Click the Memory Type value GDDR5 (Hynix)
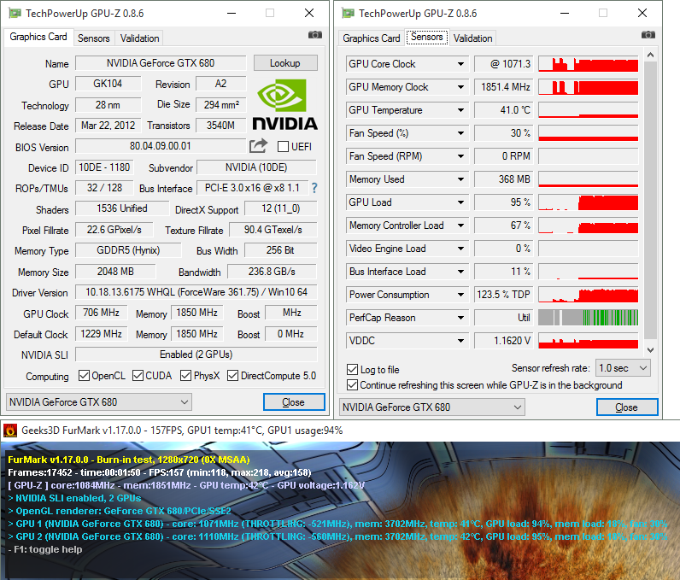The width and height of the screenshot is (680, 580). [128, 250]
